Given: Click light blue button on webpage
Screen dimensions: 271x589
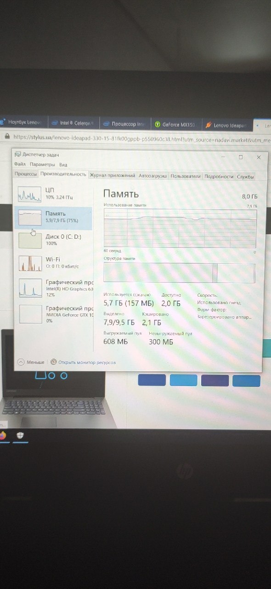Looking at the screenshot, I should (x=183, y=380).
